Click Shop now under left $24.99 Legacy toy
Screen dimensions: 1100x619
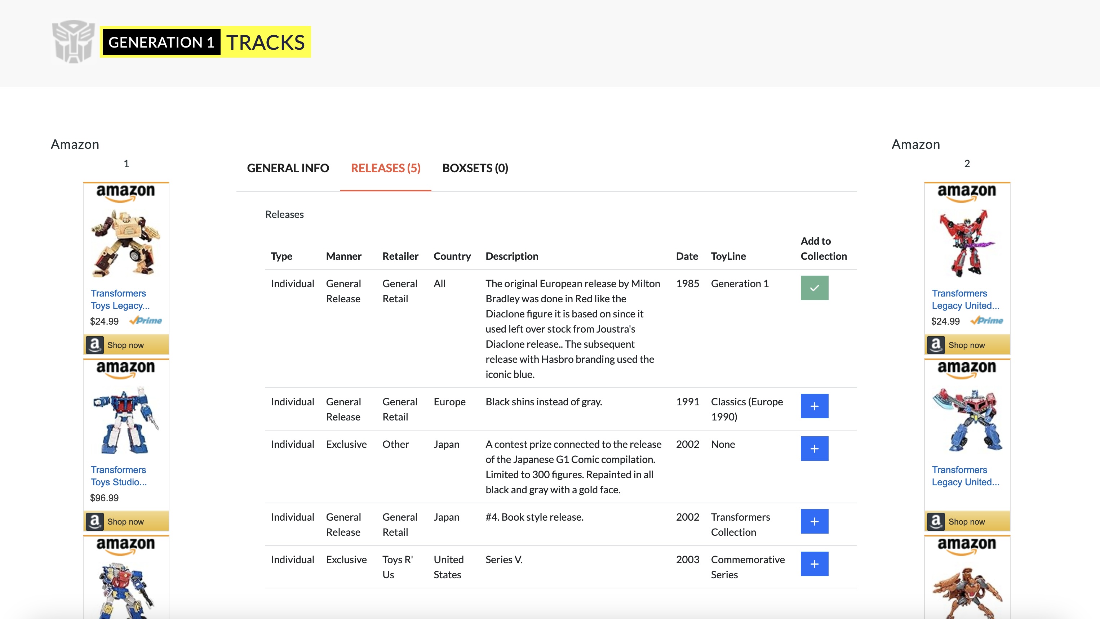tap(125, 345)
